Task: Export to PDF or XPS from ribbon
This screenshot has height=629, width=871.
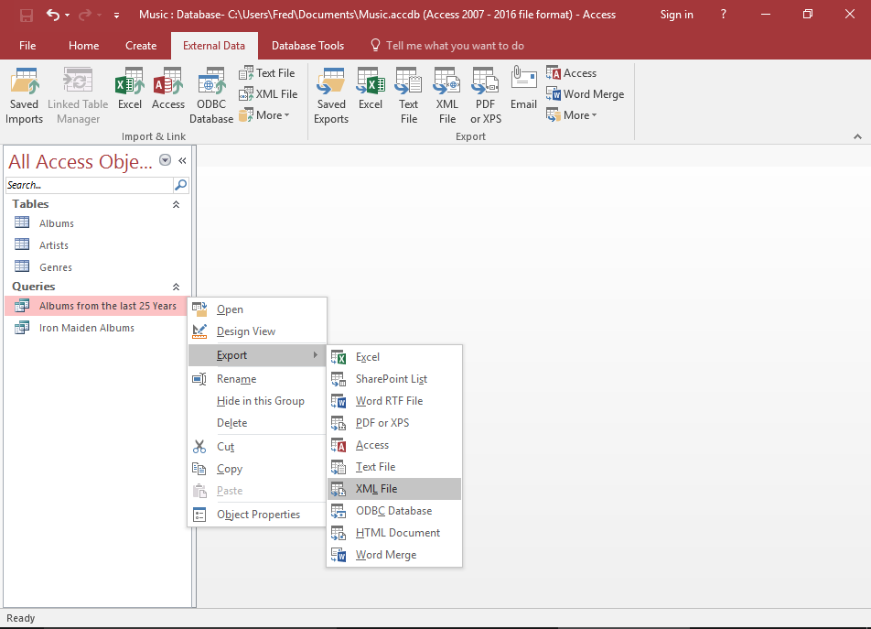Action: 486,95
